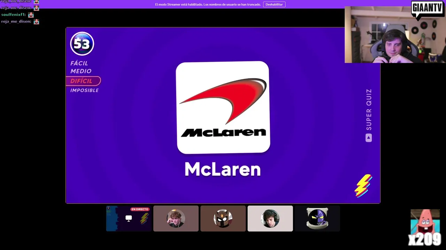The width and height of the screenshot is (446, 250).
Task: Click the McLaren answer text below the logo
Action: pos(223,169)
